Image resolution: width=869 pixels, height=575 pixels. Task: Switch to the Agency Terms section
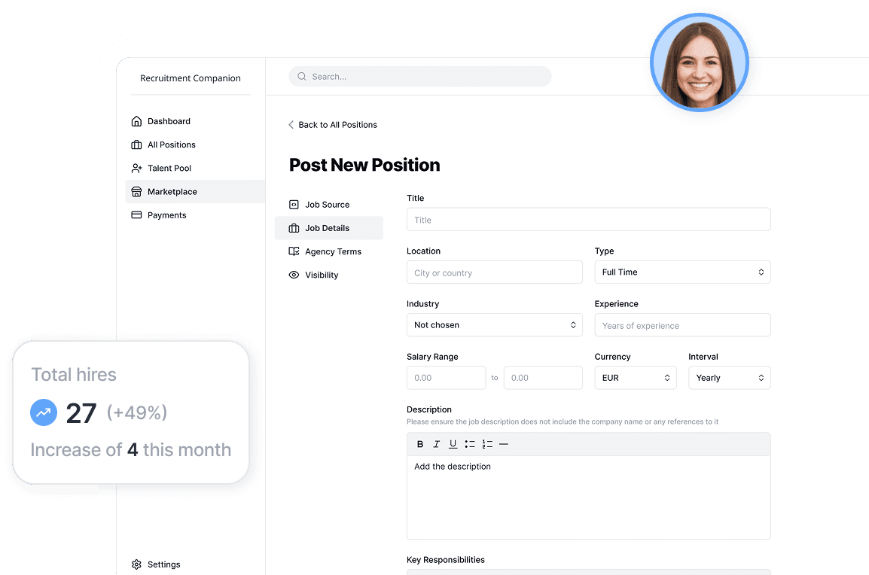(333, 251)
